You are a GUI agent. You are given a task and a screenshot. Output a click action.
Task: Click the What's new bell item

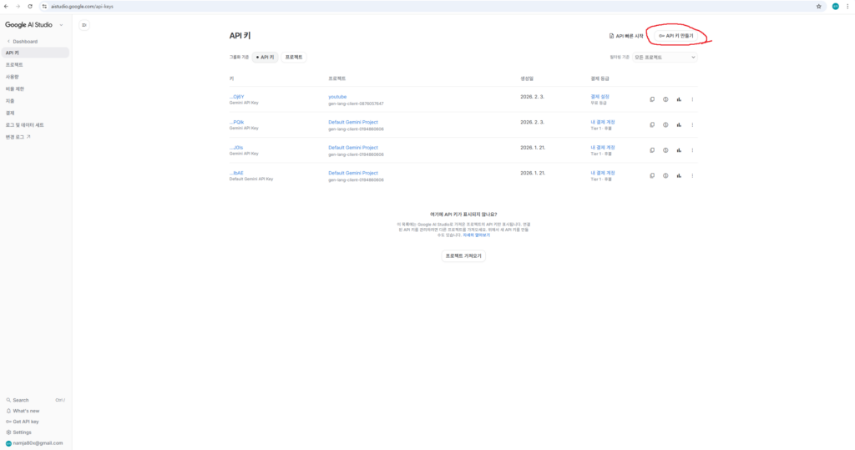click(x=25, y=411)
